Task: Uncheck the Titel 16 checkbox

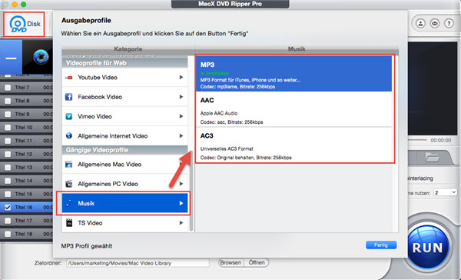Action: 8,207
